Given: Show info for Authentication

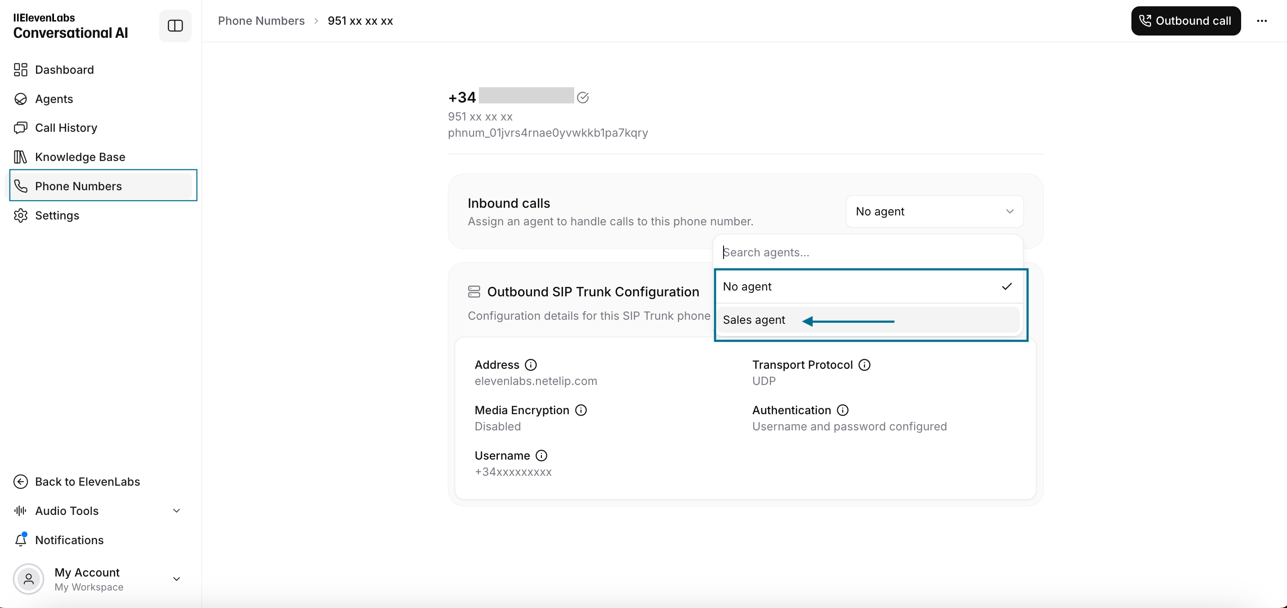Looking at the screenshot, I should [843, 410].
